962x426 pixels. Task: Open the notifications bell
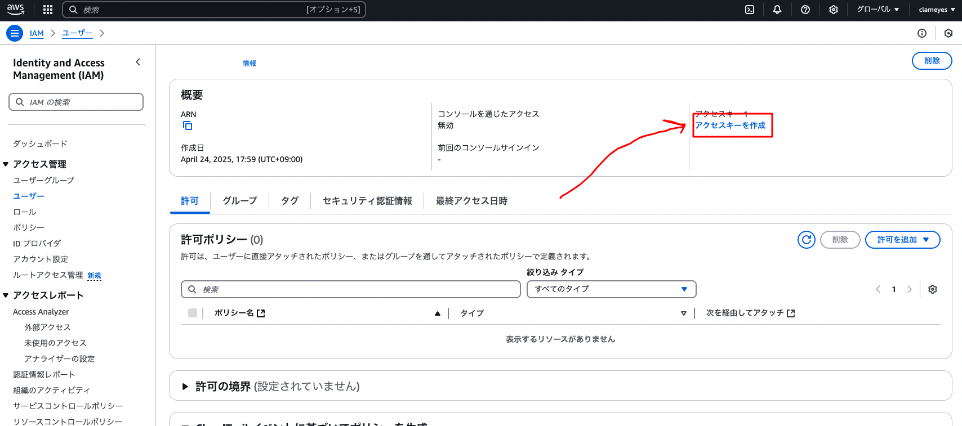(x=777, y=10)
